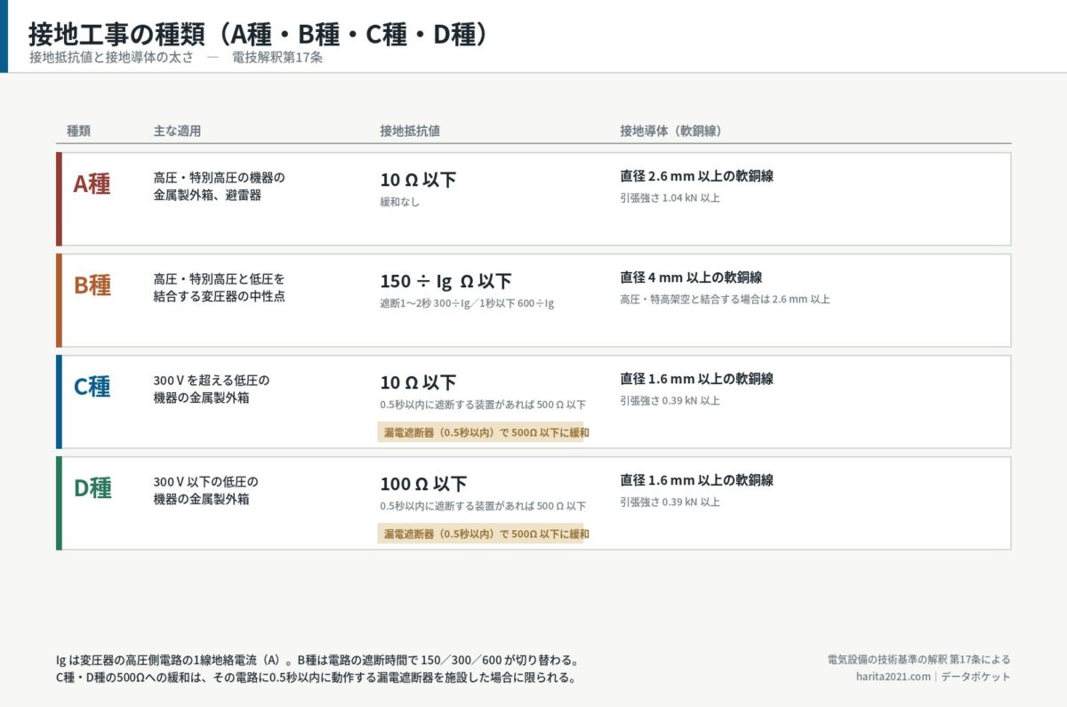The height and width of the screenshot is (707, 1067).
Task: Click the データポケット text in the footer
Action: click(975, 677)
